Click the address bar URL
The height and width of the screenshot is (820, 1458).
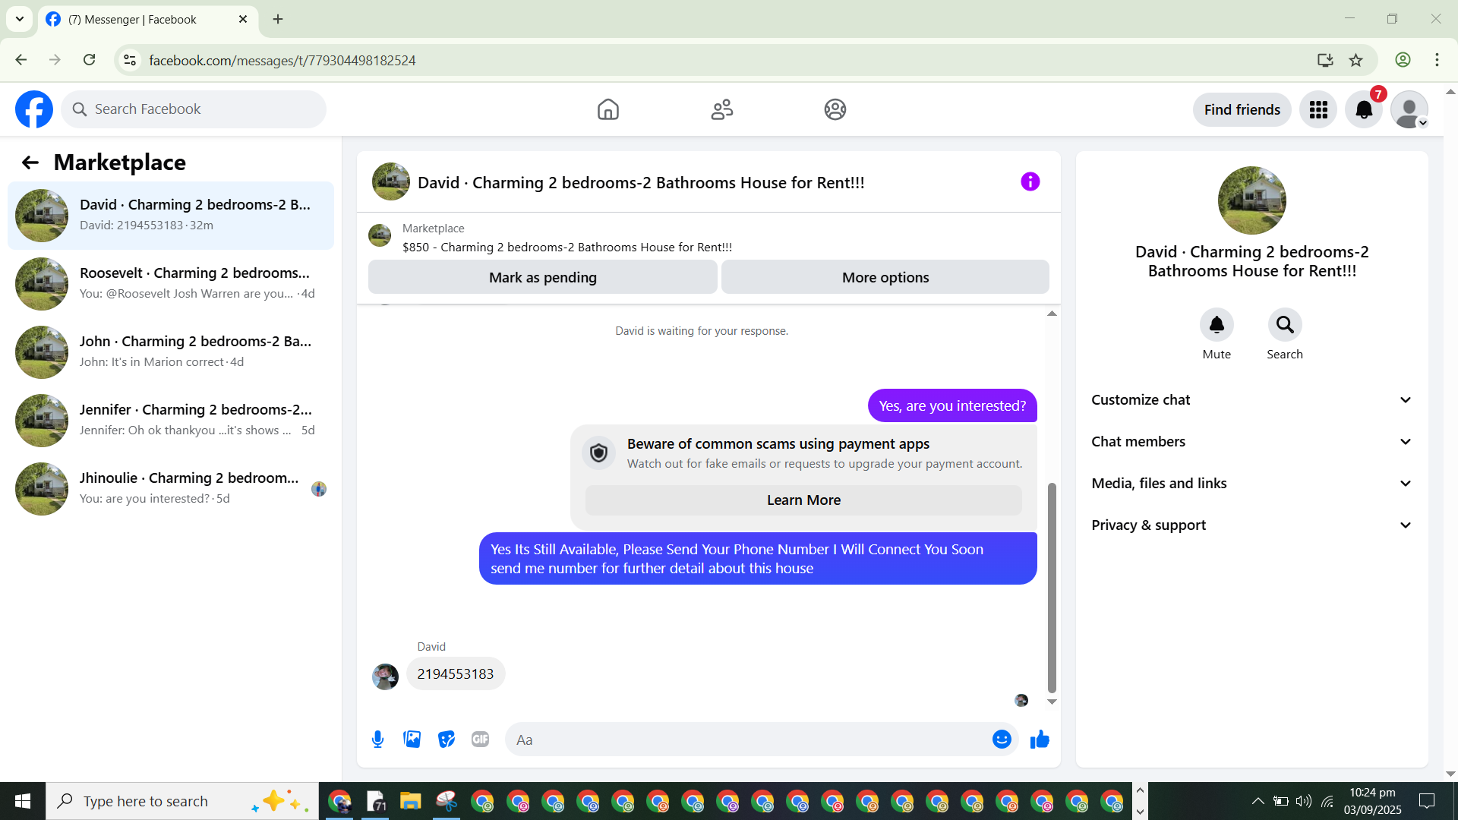point(282,61)
